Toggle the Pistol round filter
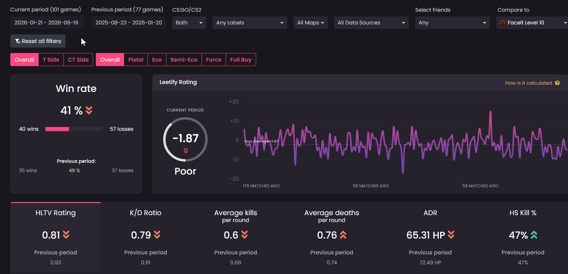This screenshot has height=274, width=568. [x=136, y=60]
